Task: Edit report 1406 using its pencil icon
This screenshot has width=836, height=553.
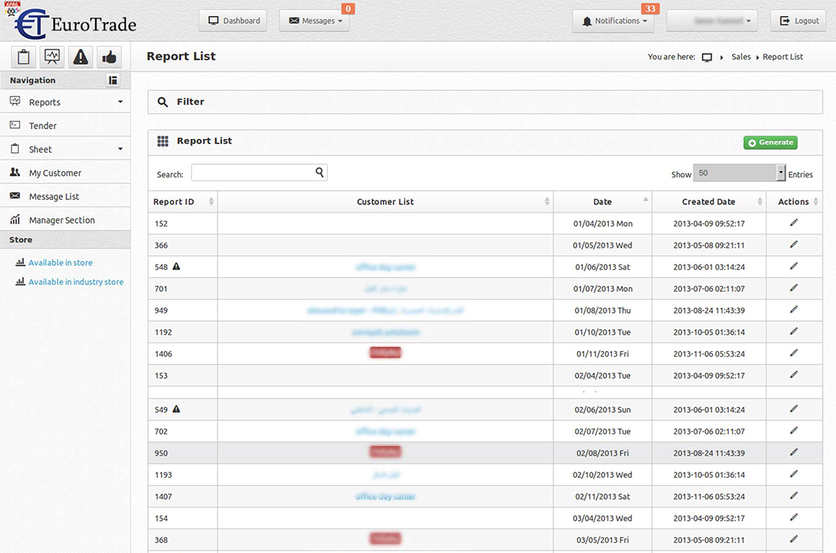Action: (794, 353)
